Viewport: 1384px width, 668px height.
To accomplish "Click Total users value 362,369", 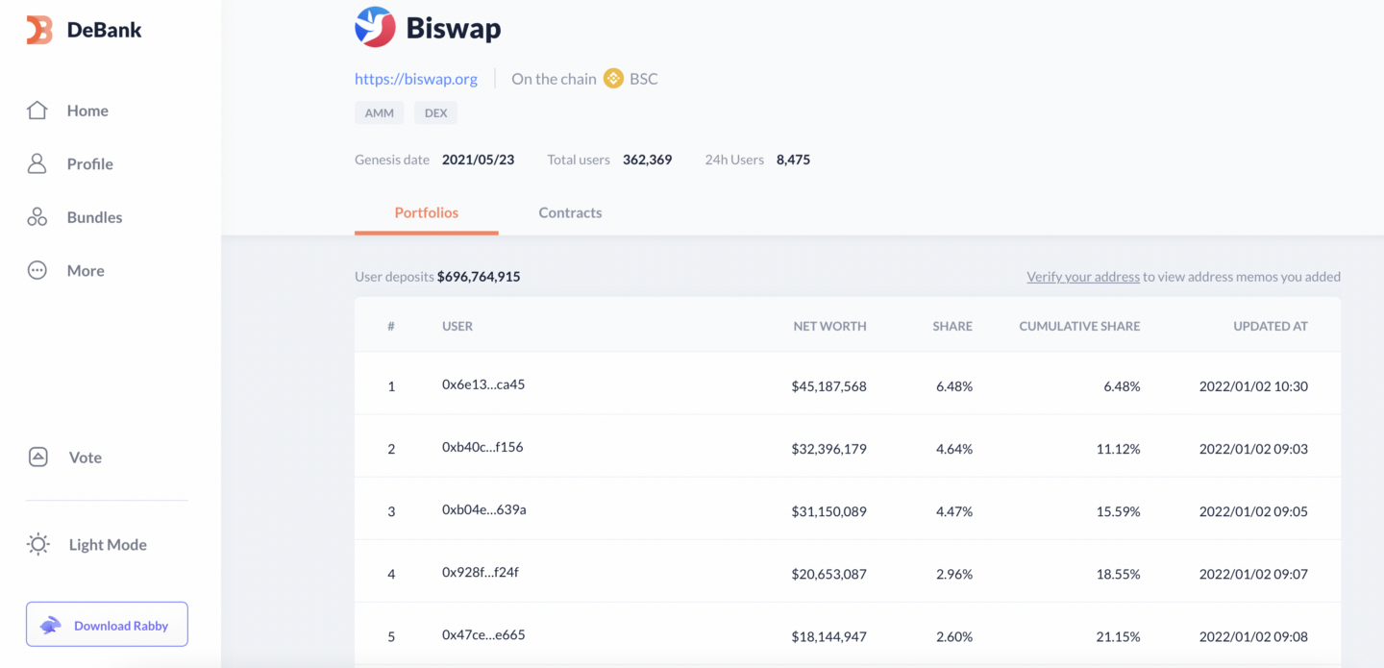I will [x=647, y=160].
